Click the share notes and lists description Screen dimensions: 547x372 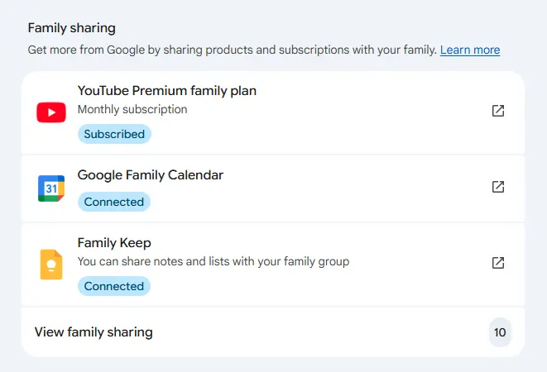[214, 261]
